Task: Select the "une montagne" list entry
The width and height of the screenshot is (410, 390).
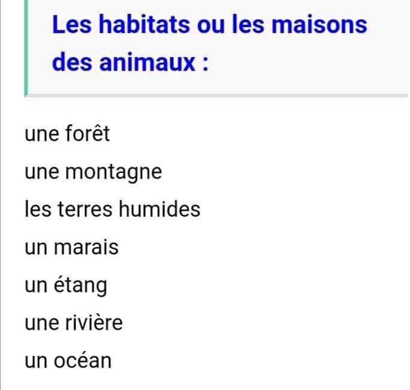Action: pyautogui.click(x=93, y=172)
